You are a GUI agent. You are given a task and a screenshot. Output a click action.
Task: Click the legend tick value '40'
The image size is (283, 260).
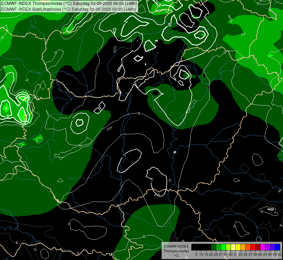tap(260, 255)
